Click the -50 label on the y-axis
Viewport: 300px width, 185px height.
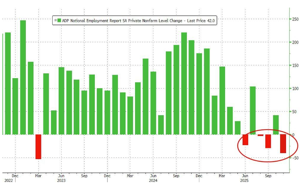pos(294,158)
